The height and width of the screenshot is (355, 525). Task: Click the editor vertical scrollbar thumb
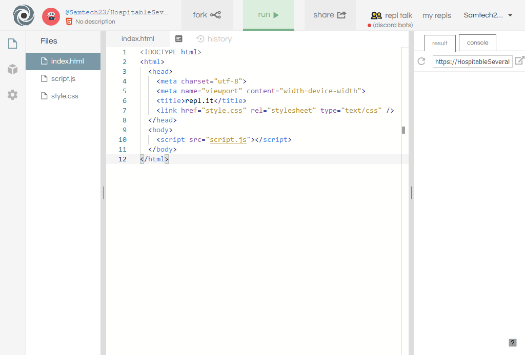point(403,130)
